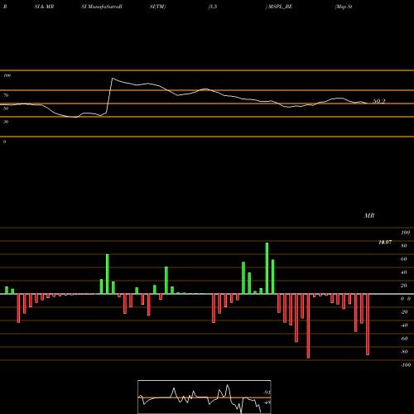Click the 'SI MunafaSutraR' header text
The height and width of the screenshot is (414, 414).
[x=102, y=7]
